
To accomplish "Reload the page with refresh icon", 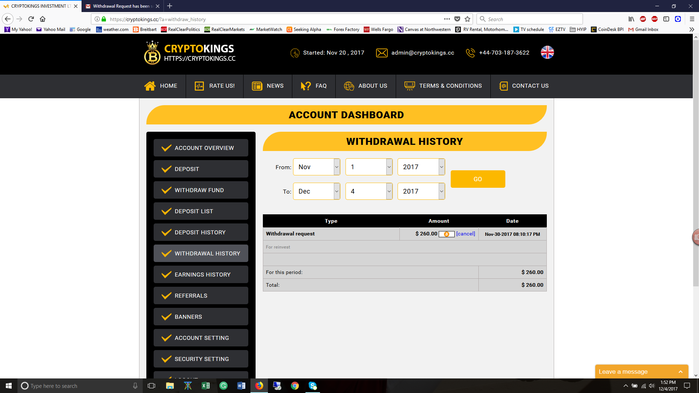I will tap(31, 19).
